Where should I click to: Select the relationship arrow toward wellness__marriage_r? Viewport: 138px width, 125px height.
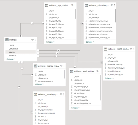coord(19,87)
